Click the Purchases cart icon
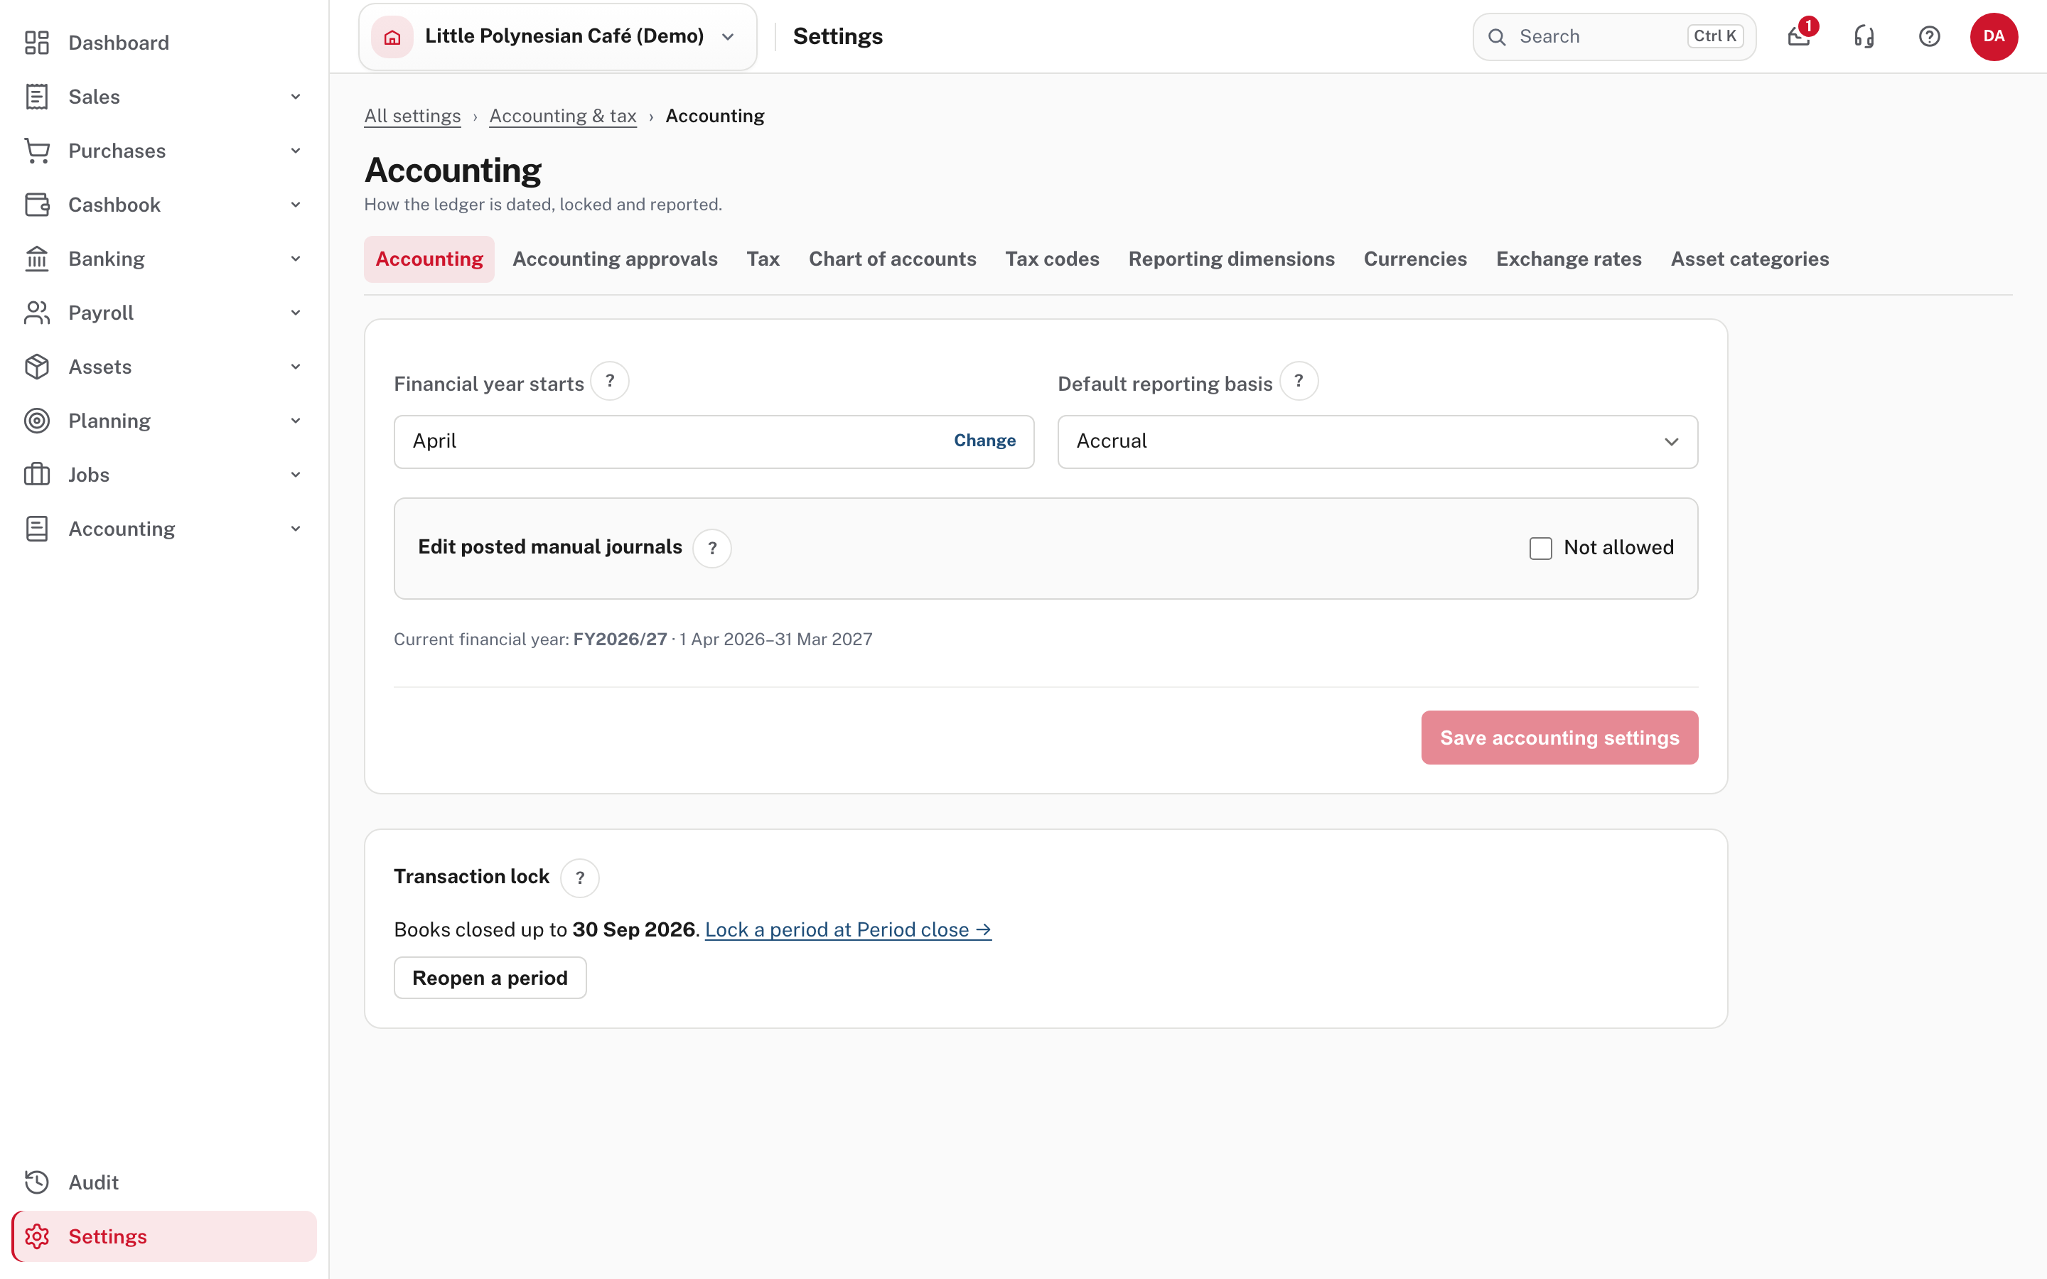Viewport: 2047px width, 1279px height. coord(36,151)
